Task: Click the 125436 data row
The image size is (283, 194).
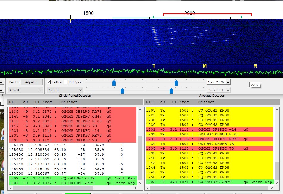Action: pos(73,154)
